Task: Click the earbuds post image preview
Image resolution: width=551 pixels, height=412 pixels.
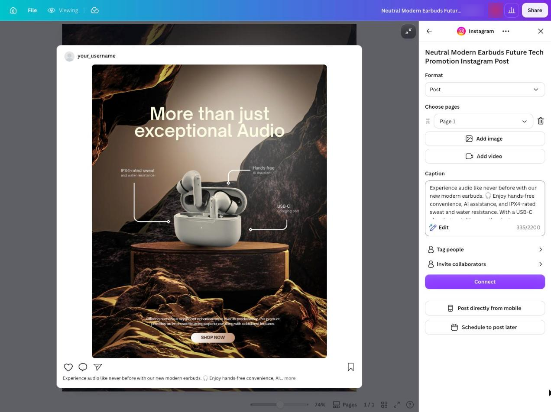Action: 209,211
